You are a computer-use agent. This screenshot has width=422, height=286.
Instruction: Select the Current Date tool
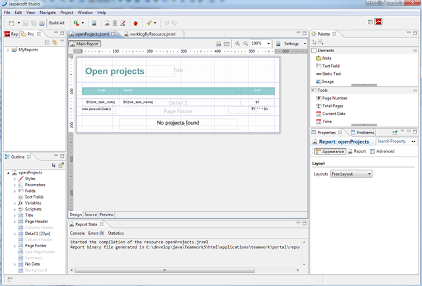[x=334, y=114]
